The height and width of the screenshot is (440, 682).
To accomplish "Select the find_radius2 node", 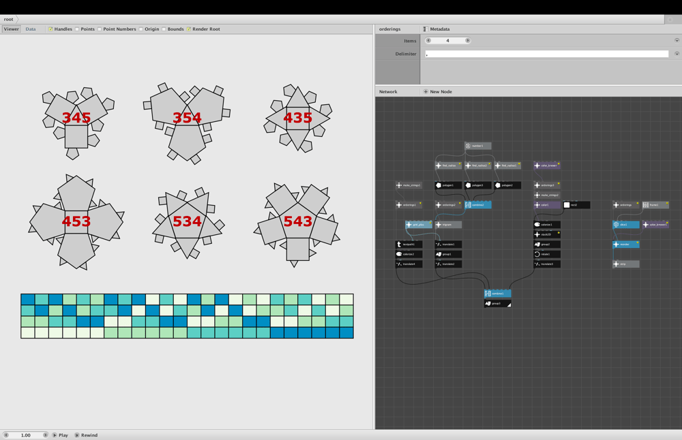I will pos(477,166).
